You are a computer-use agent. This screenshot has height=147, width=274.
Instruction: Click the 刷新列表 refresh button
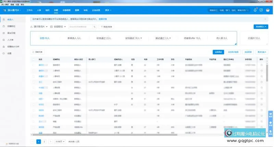coord(37,52)
